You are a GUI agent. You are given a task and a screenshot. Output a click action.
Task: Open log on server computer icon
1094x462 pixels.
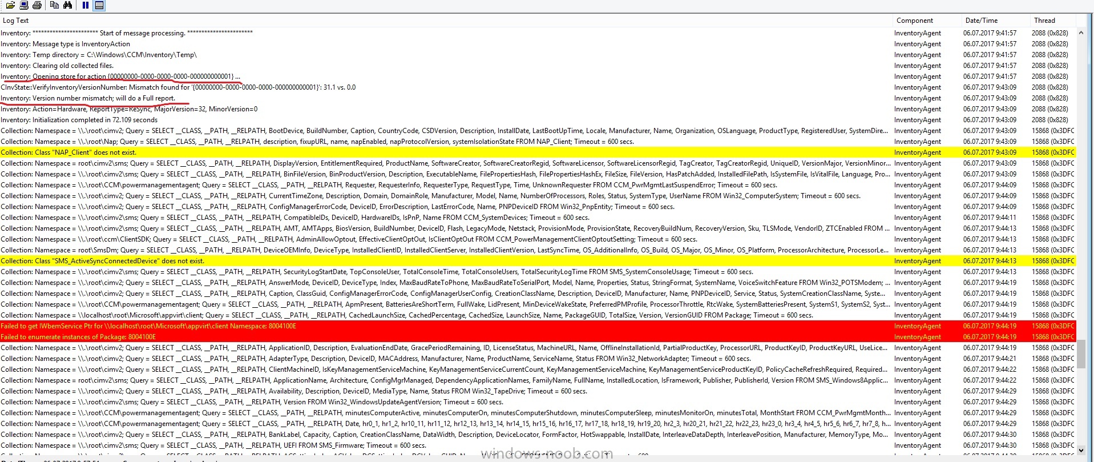(24, 5)
